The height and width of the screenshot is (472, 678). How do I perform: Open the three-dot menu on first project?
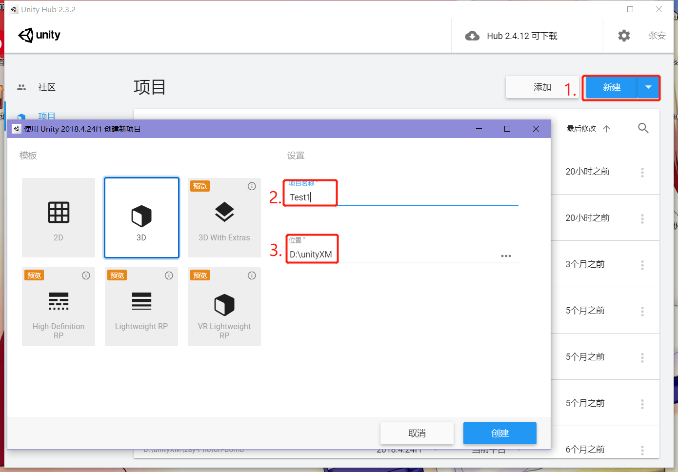[642, 172]
